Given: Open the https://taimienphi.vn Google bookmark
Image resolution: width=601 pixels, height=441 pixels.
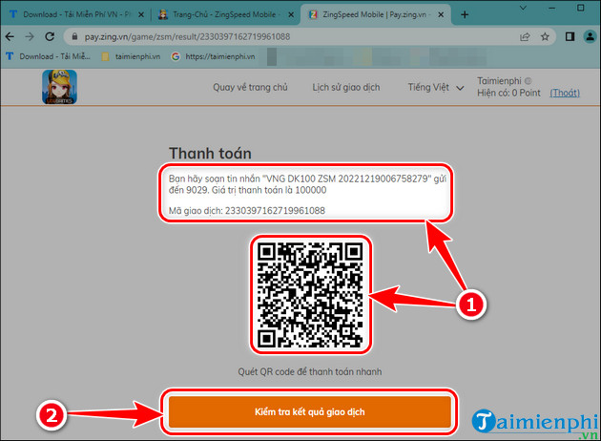Looking at the screenshot, I should click(214, 56).
